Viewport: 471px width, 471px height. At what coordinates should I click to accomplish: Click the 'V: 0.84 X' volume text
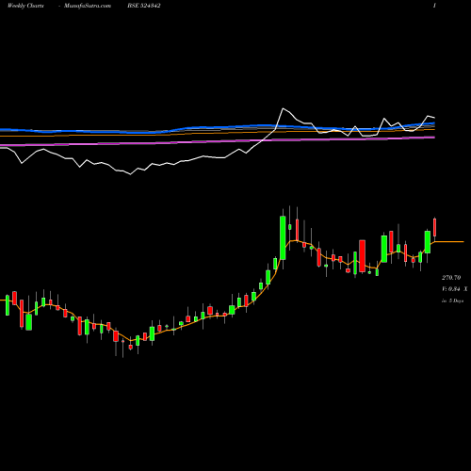[454, 289]
